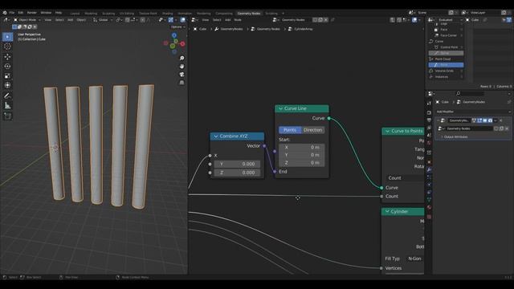Edit Curve Line Start X field
Image resolution: width=514 pixels, height=289 pixels.
click(302, 148)
